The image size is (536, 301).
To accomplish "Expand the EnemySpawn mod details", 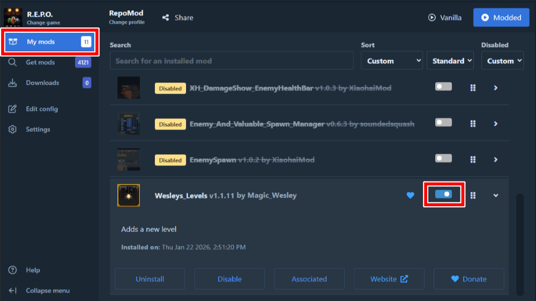I will 495,160.
